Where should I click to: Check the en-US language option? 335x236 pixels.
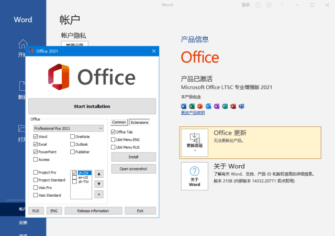coord(74,177)
